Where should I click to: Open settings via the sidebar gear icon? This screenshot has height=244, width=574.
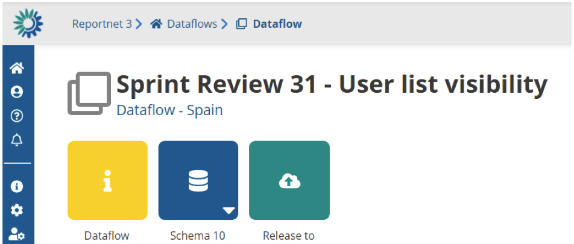pos(17,210)
